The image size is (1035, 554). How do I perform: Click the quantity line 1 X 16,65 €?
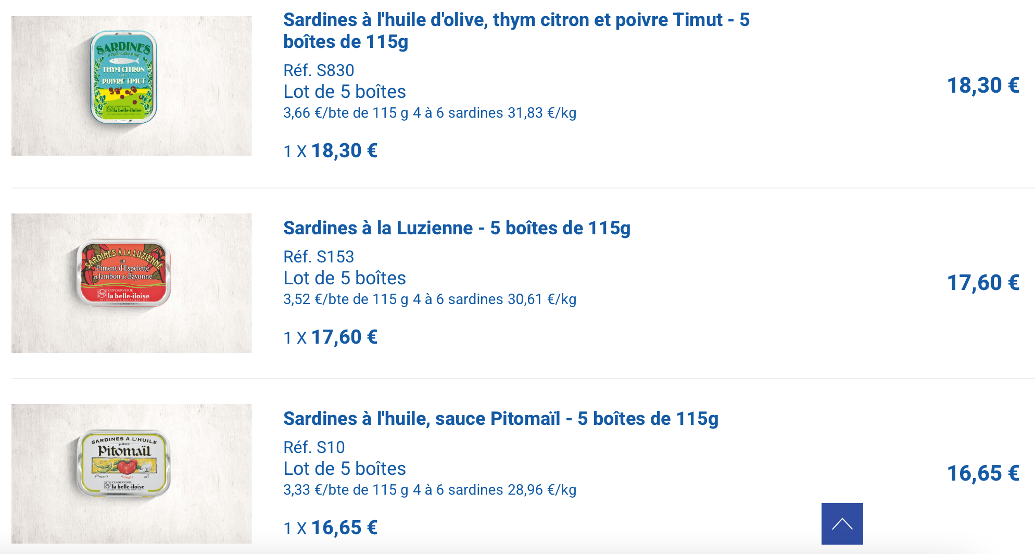point(330,528)
